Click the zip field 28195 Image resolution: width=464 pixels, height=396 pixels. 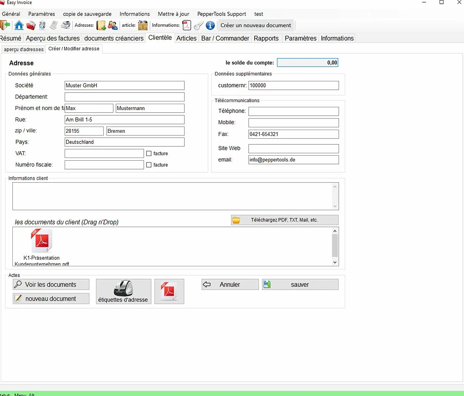click(84, 131)
